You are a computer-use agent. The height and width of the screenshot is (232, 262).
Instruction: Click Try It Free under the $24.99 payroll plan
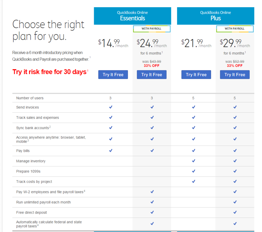(x=151, y=75)
